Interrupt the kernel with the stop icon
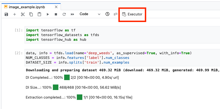220x109 pixels. [x=56, y=14]
